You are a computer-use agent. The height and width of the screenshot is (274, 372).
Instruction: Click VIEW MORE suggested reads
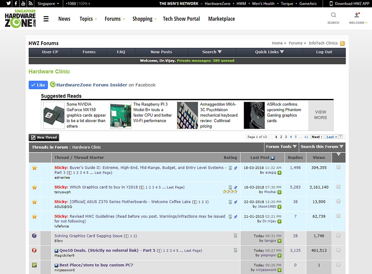pyautogui.click(x=321, y=115)
